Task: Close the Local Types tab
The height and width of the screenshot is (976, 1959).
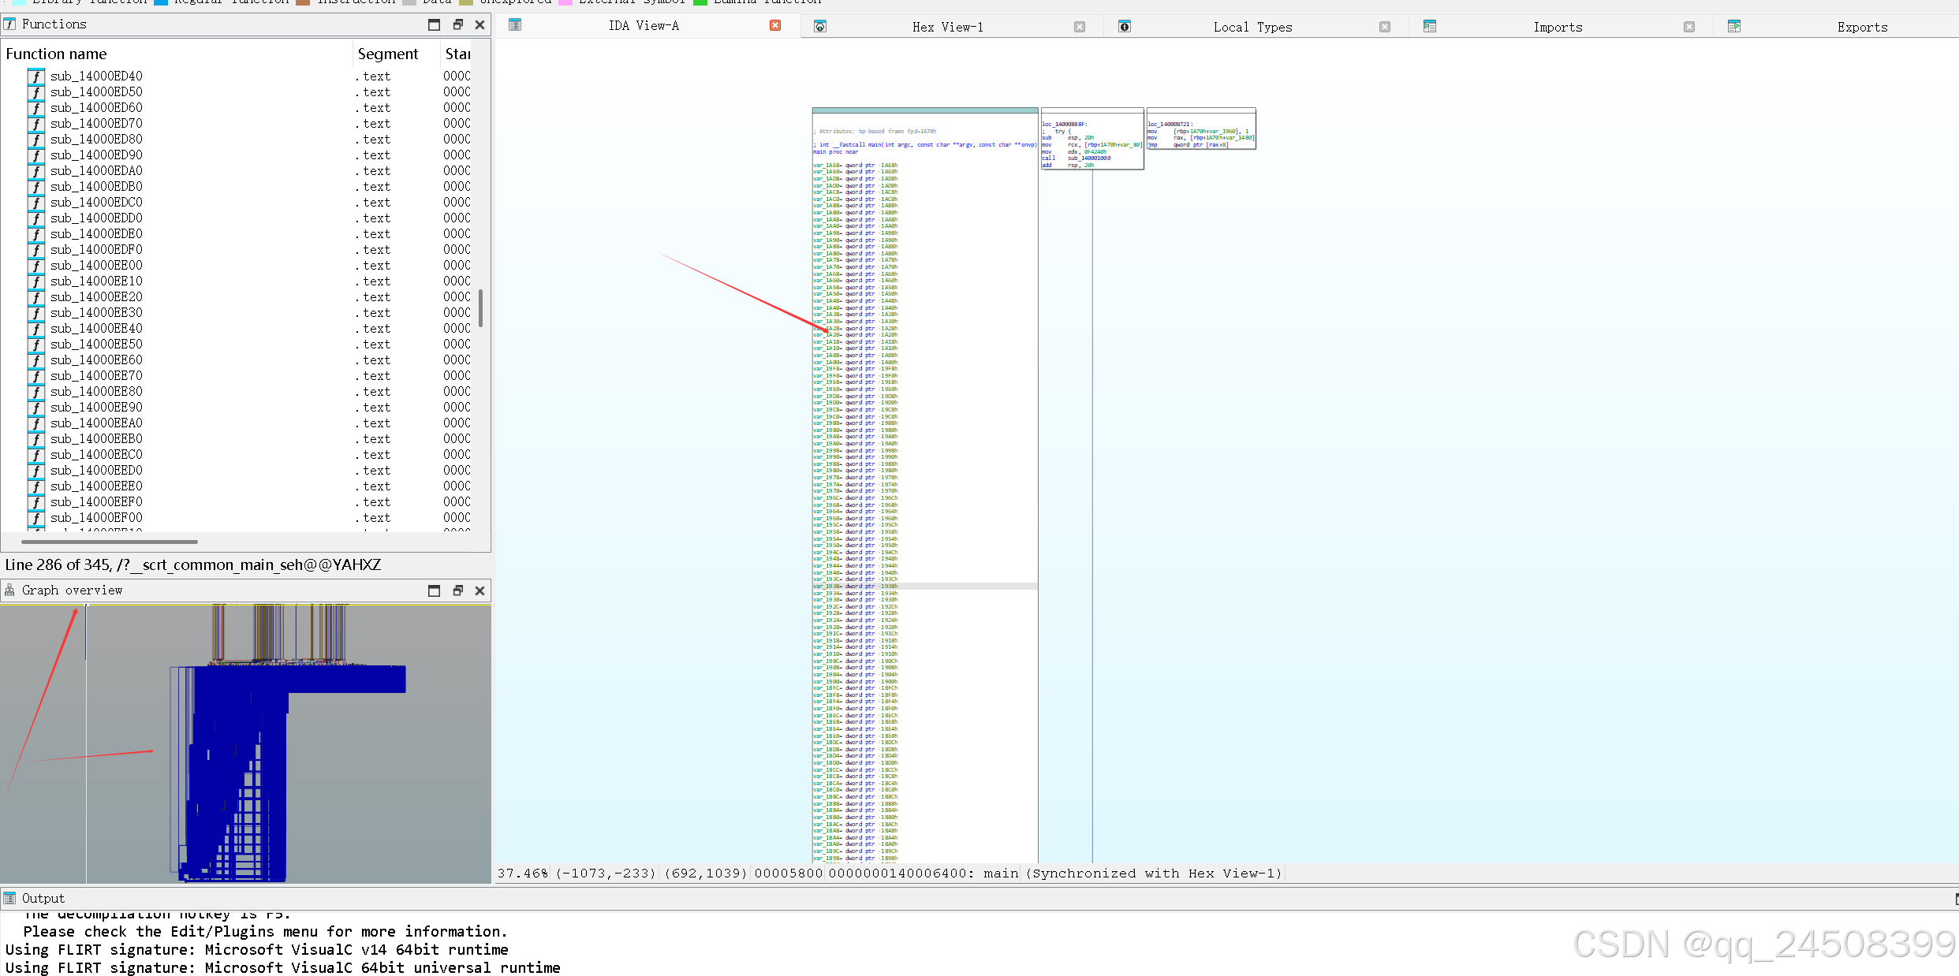Action: [1384, 26]
